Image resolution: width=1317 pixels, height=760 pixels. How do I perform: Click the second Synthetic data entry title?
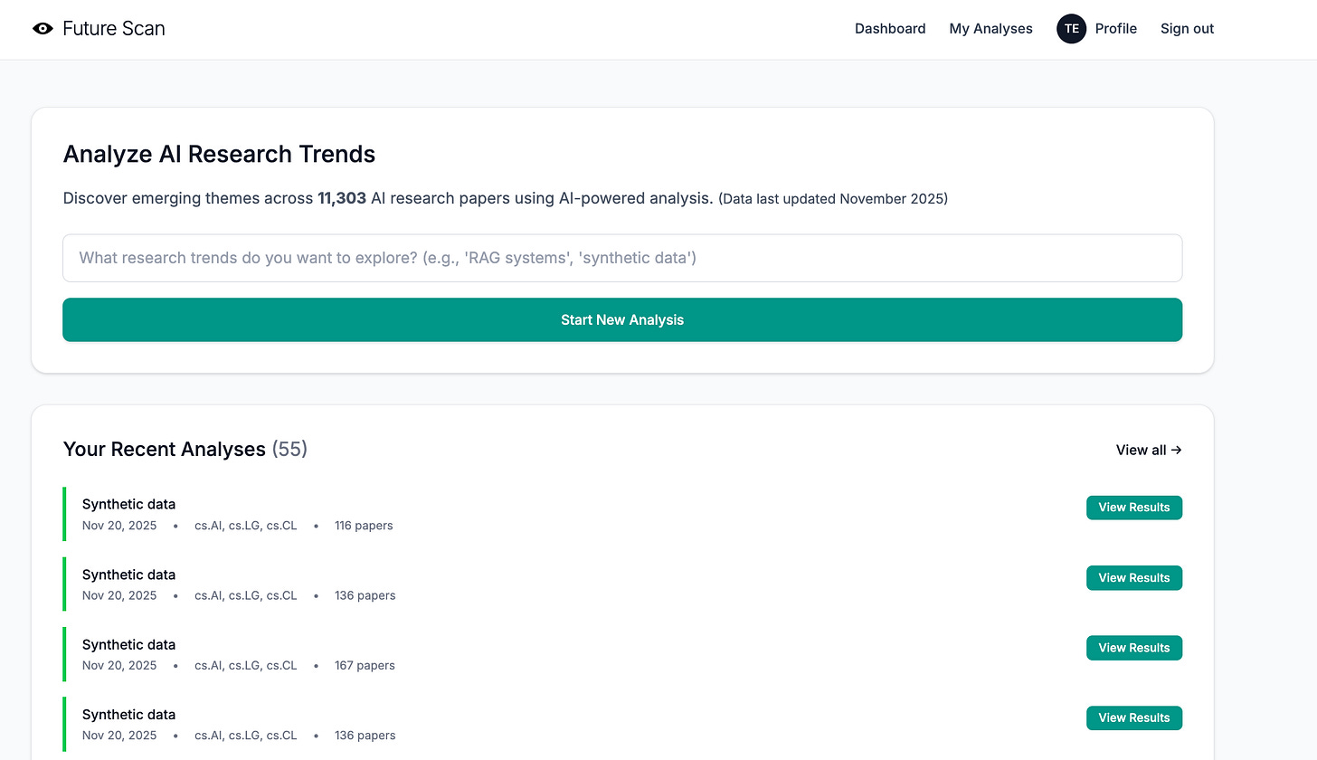tap(128, 575)
